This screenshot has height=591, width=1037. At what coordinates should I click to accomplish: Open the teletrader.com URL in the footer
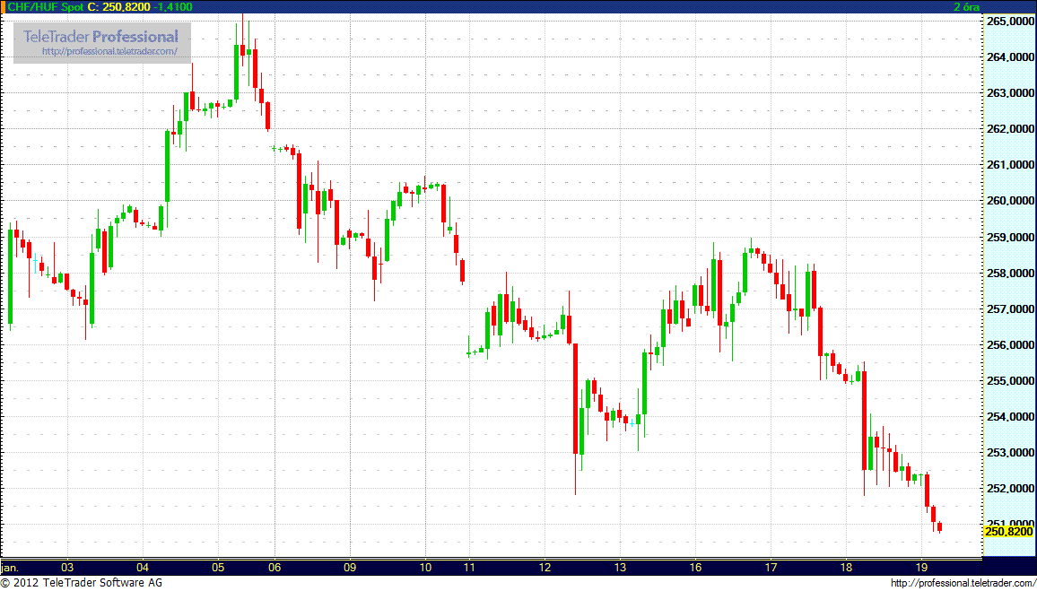(x=963, y=583)
